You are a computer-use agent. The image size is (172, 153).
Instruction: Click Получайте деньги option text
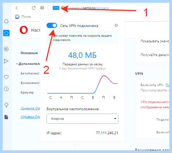pos(155,55)
